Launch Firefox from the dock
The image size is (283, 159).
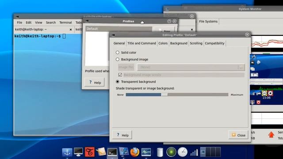pyautogui.click(x=134, y=152)
